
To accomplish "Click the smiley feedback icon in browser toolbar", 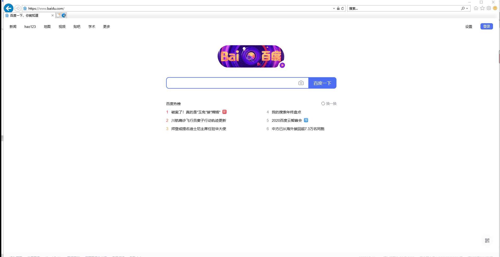I will (x=495, y=8).
